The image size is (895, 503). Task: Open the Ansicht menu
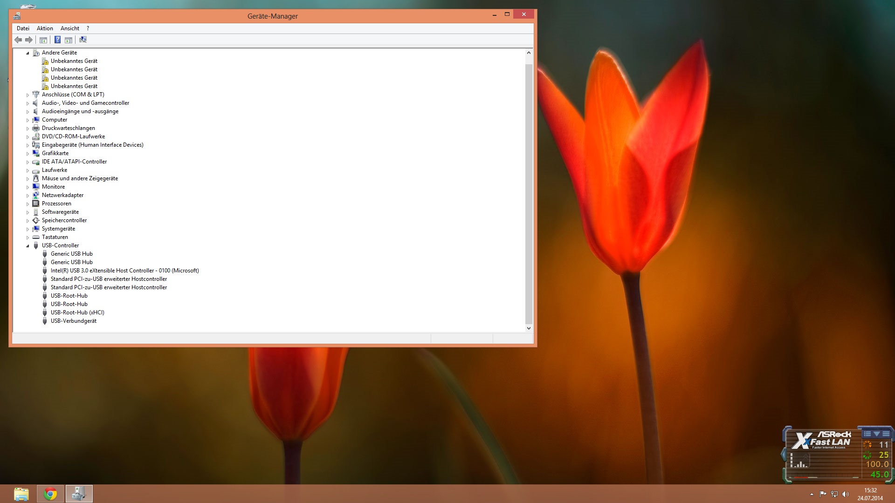69,28
